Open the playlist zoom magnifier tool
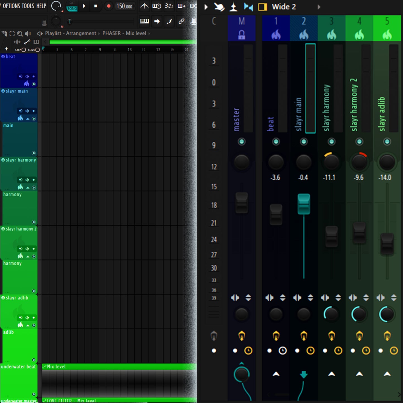 (x=20, y=34)
